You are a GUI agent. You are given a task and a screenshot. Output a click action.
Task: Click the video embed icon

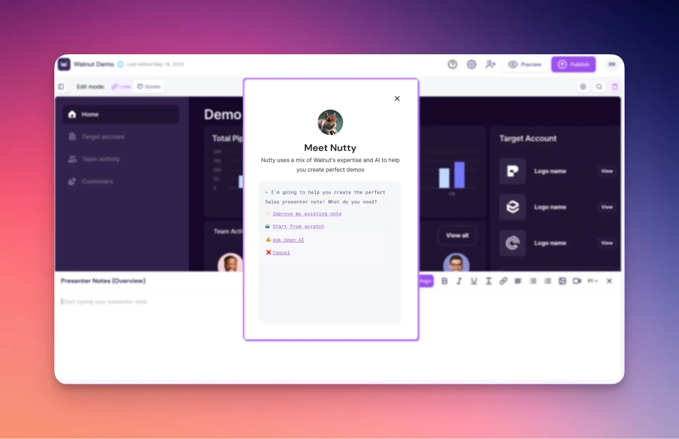[x=576, y=281]
